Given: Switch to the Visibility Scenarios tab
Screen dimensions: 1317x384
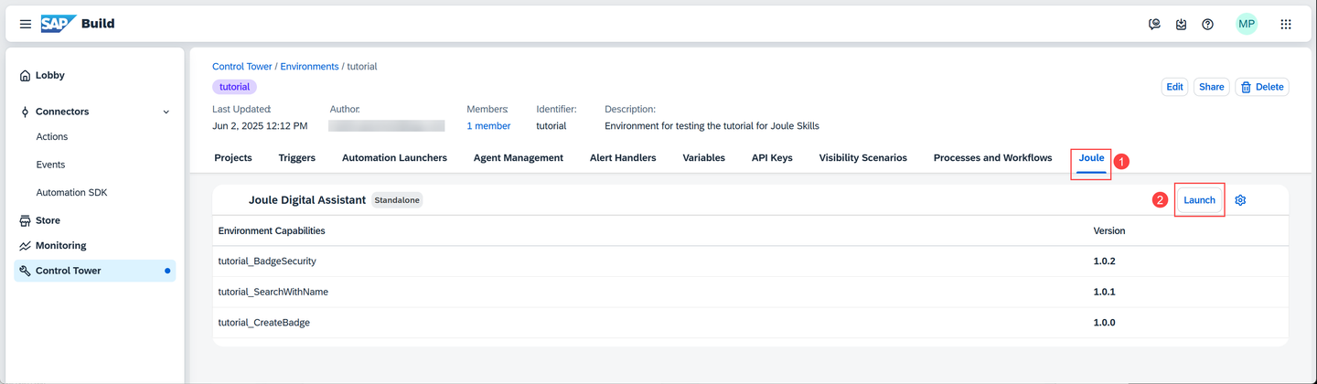Looking at the screenshot, I should (x=863, y=158).
